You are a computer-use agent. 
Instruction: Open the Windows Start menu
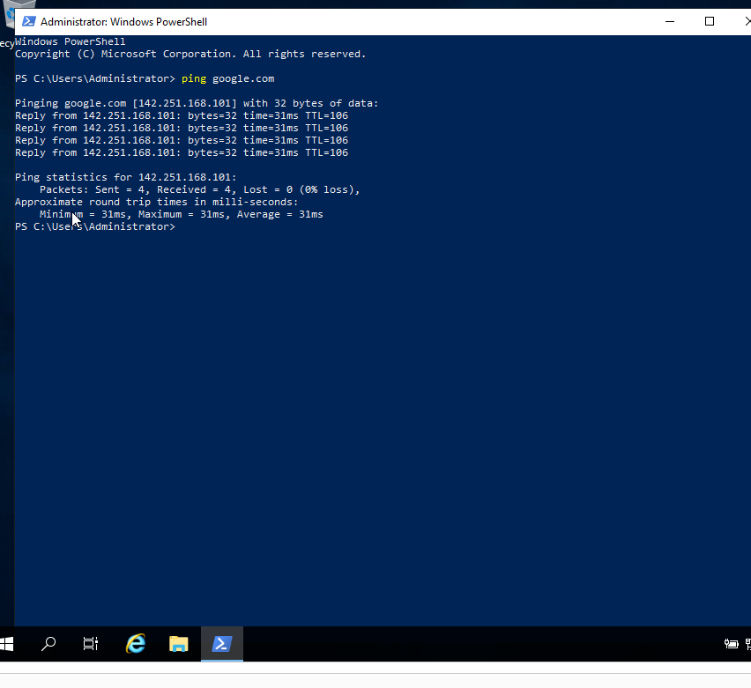pyautogui.click(x=7, y=644)
